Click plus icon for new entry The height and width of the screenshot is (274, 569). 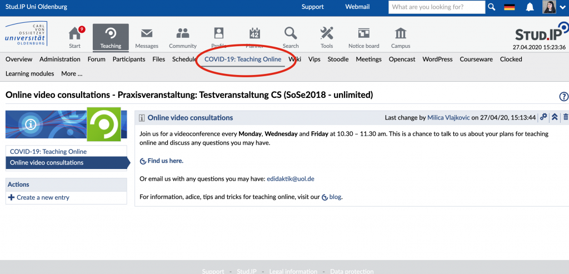11,197
